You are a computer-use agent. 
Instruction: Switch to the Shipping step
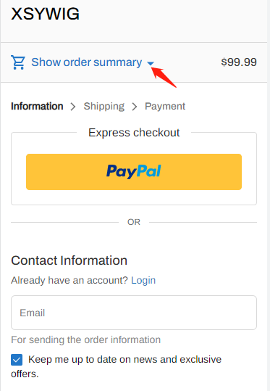tap(104, 107)
